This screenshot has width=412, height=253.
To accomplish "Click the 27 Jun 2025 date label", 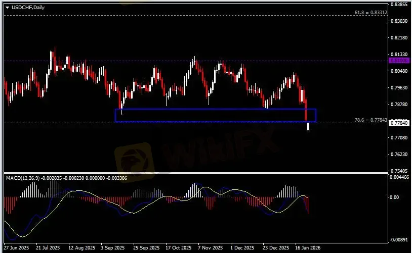I will (16, 248).
